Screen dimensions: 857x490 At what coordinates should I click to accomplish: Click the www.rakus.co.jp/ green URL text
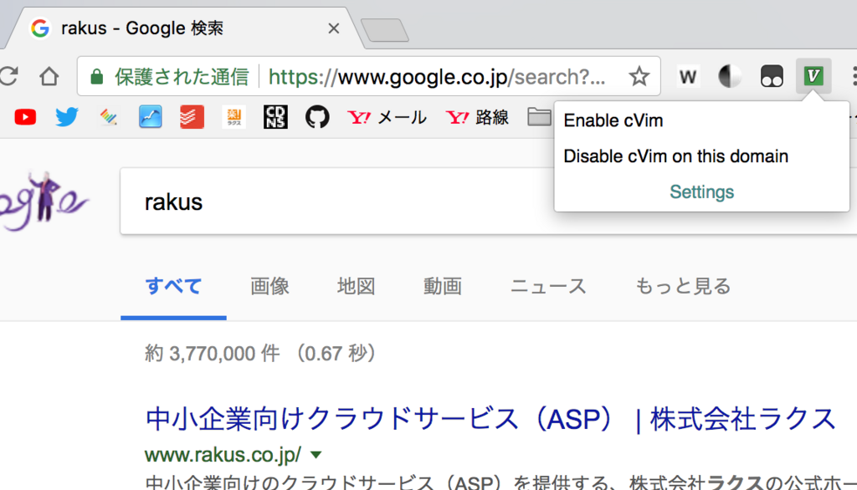(223, 455)
